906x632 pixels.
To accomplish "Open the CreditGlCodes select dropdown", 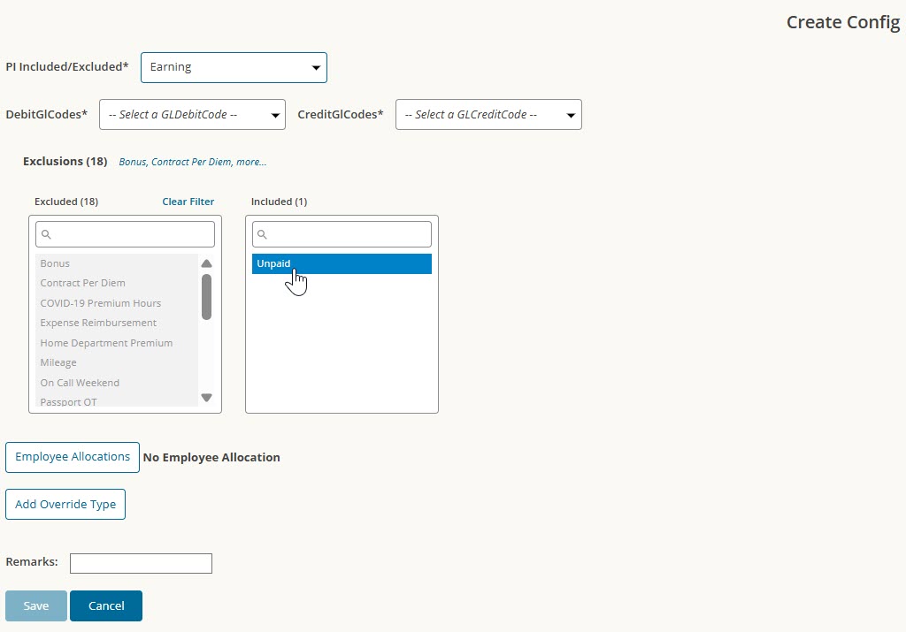I will tap(488, 114).
